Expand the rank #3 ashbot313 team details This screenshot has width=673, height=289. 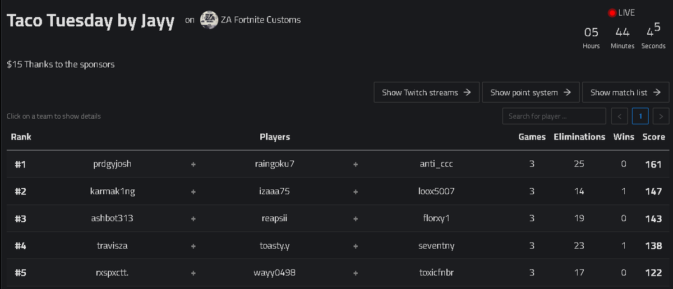coord(336,219)
